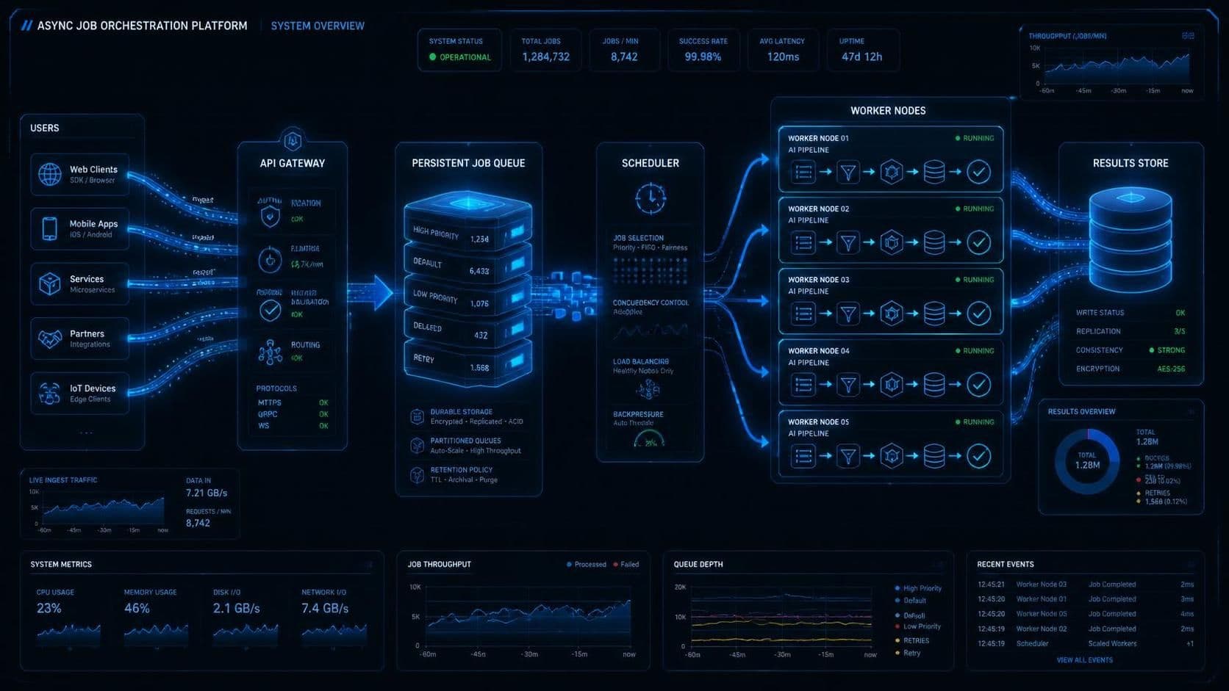Click the System Status Operational card
The width and height of the screenshot is (1229, 691).
pyautogui.click(x=459, y=50)
